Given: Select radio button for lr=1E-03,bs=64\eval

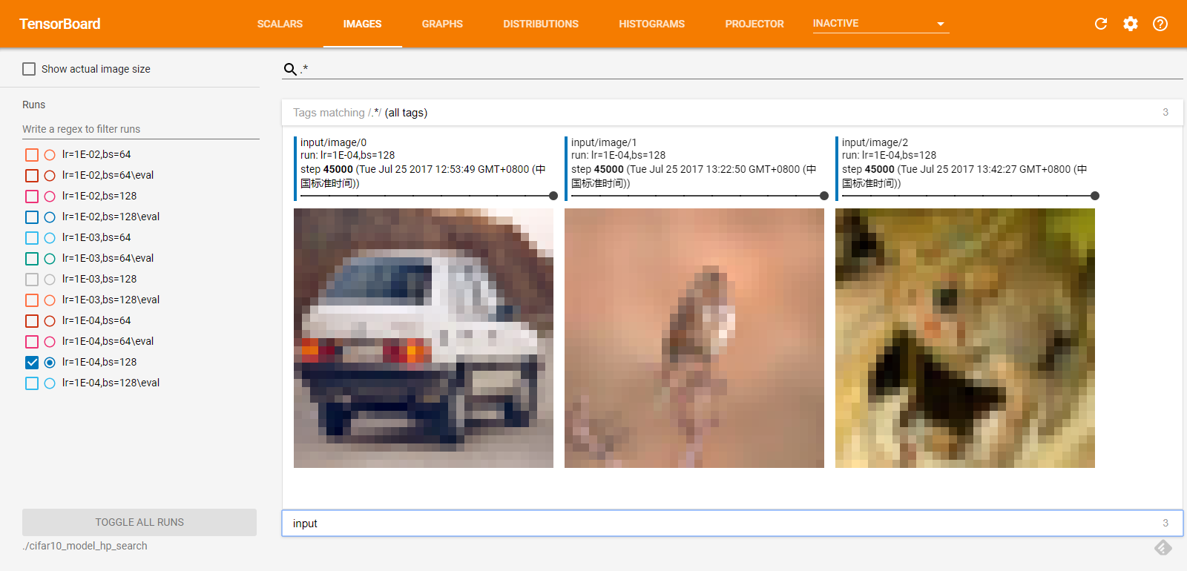Looking at the screenshot, I should [50, 259].
